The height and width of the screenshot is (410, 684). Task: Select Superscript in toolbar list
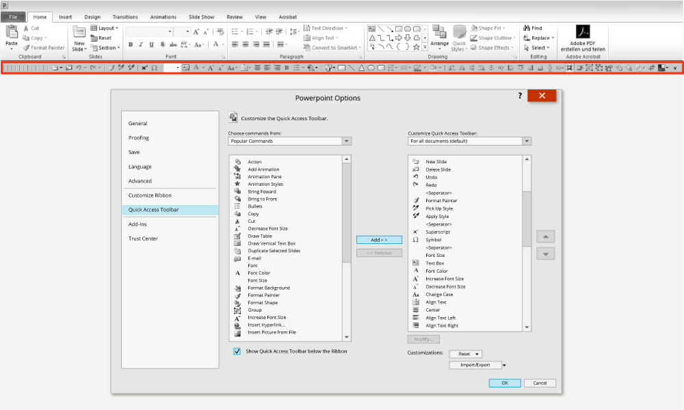click(438, 232)
